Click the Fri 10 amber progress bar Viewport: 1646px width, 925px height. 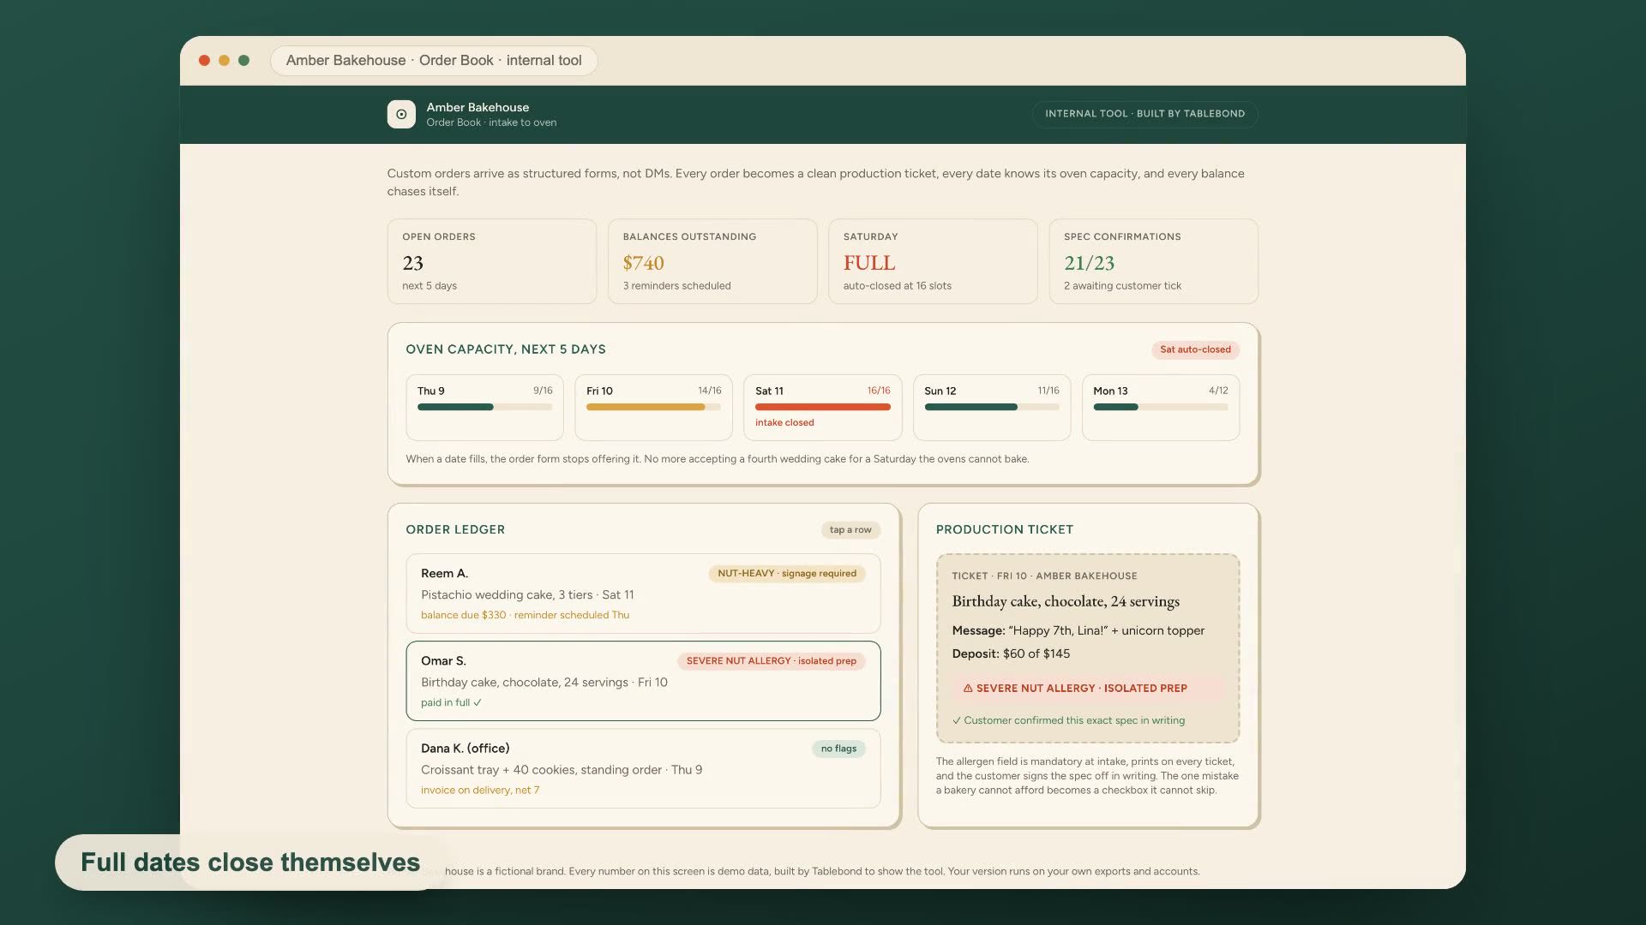pyautogui.click(x=653, y=407)
